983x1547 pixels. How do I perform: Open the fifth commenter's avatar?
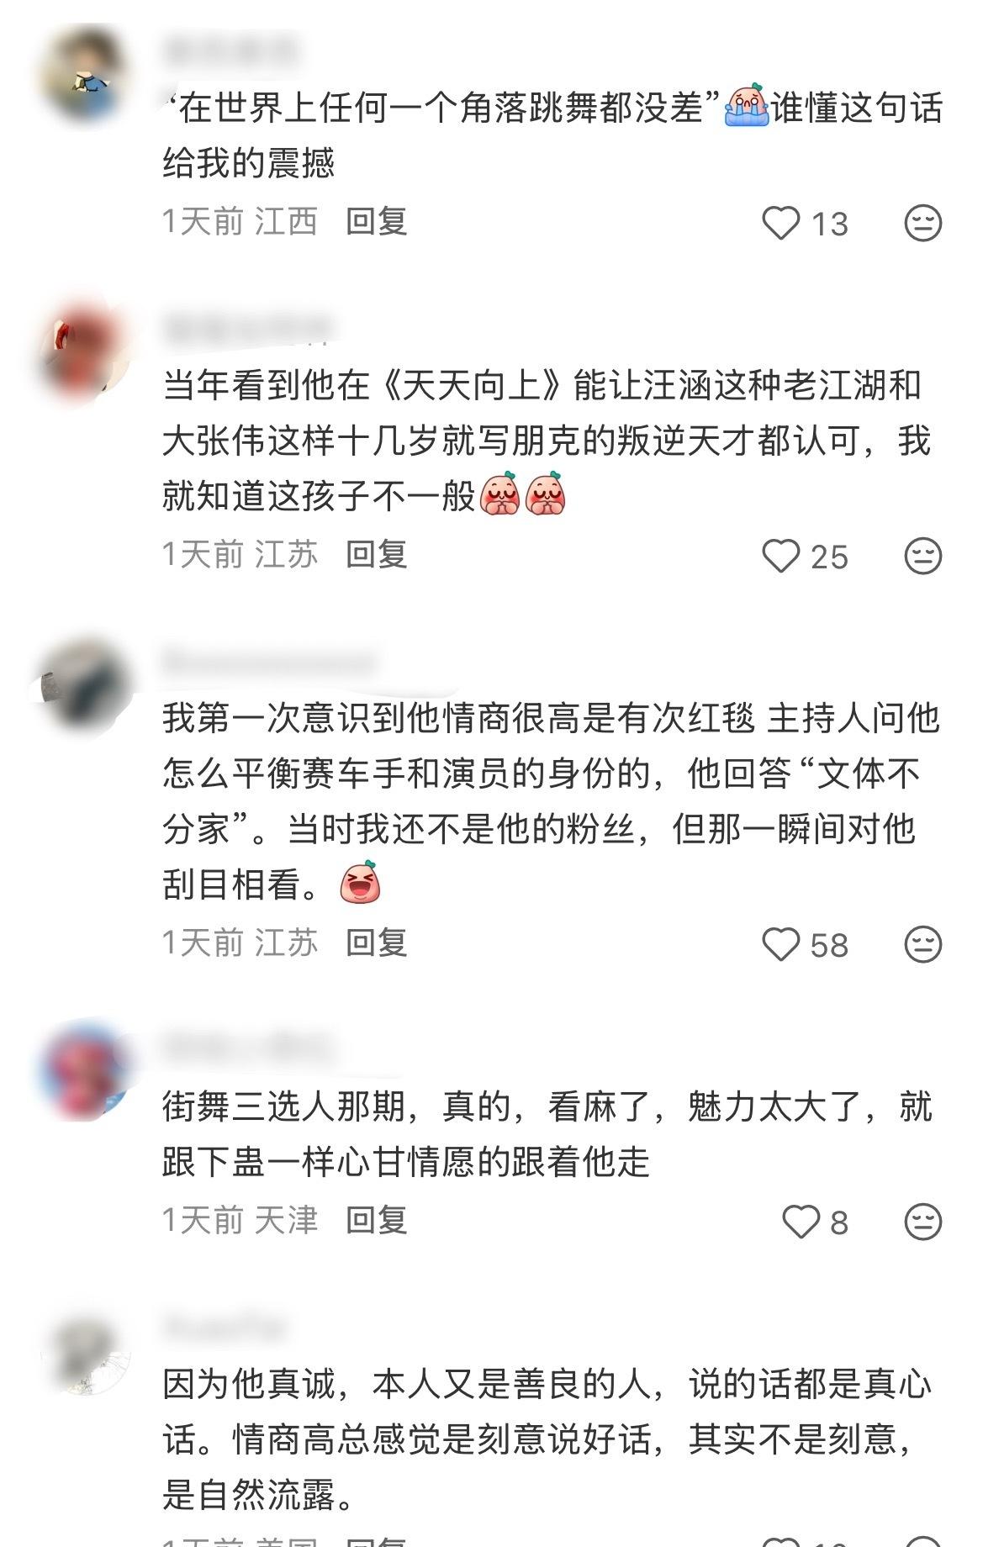tap(87, 1350)
